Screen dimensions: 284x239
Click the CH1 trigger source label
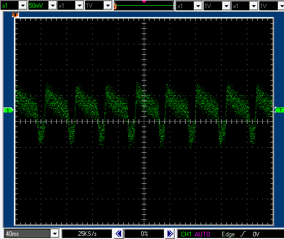click(x=186, y=234)
